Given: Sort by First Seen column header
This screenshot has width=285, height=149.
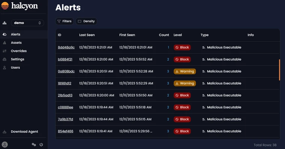Looking at the screenshot, I should [127, 35].
